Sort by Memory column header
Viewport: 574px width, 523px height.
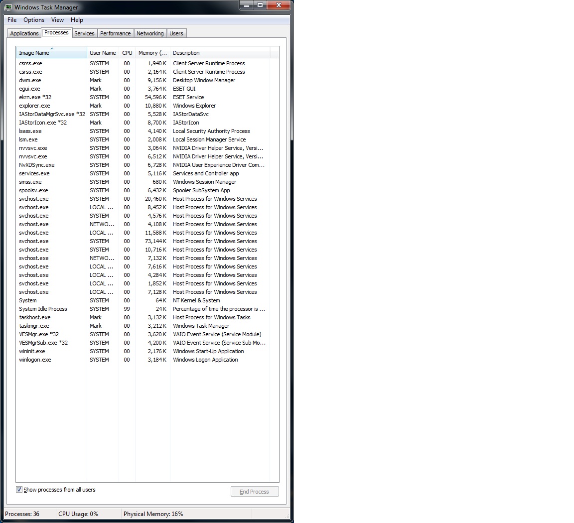click(152, 53)
